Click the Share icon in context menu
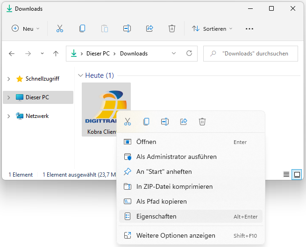The height and width of the screenshot is (247, 306). (x=184, y=122)
